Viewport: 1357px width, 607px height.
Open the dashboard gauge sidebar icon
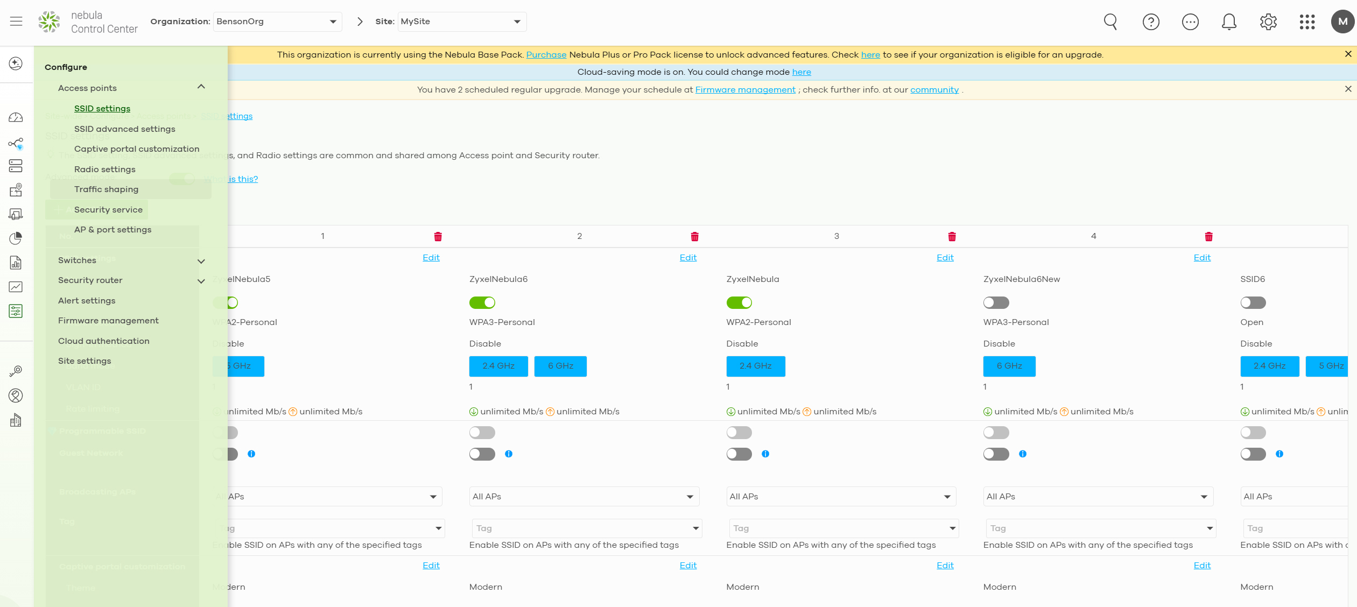tap(16, 118)
